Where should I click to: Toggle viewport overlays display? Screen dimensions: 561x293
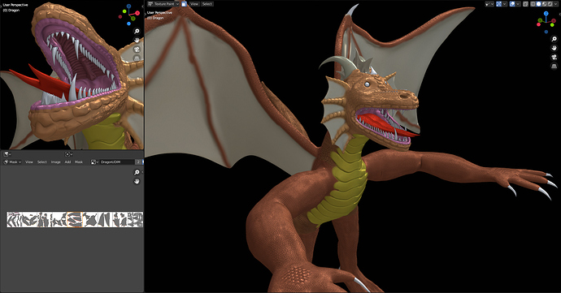(512, 4)
